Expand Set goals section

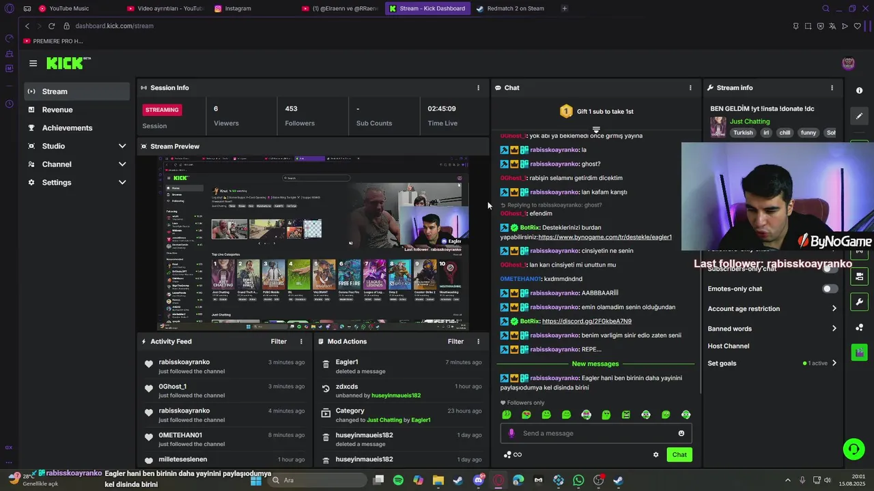(x=772, y=363)
